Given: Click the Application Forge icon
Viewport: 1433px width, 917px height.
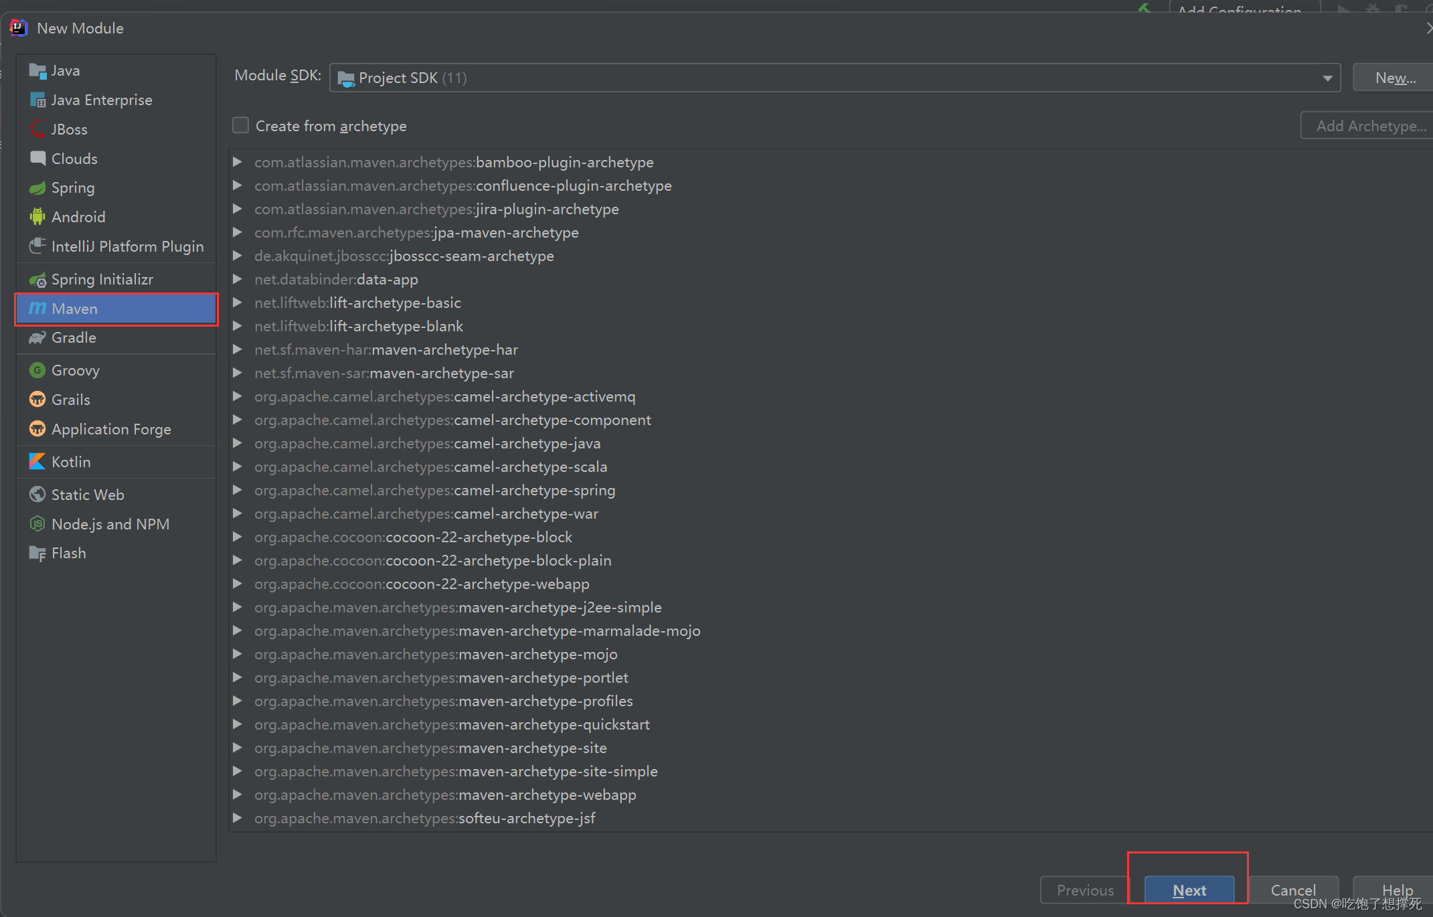Looking at the screenshot, I should coord(37,429).
